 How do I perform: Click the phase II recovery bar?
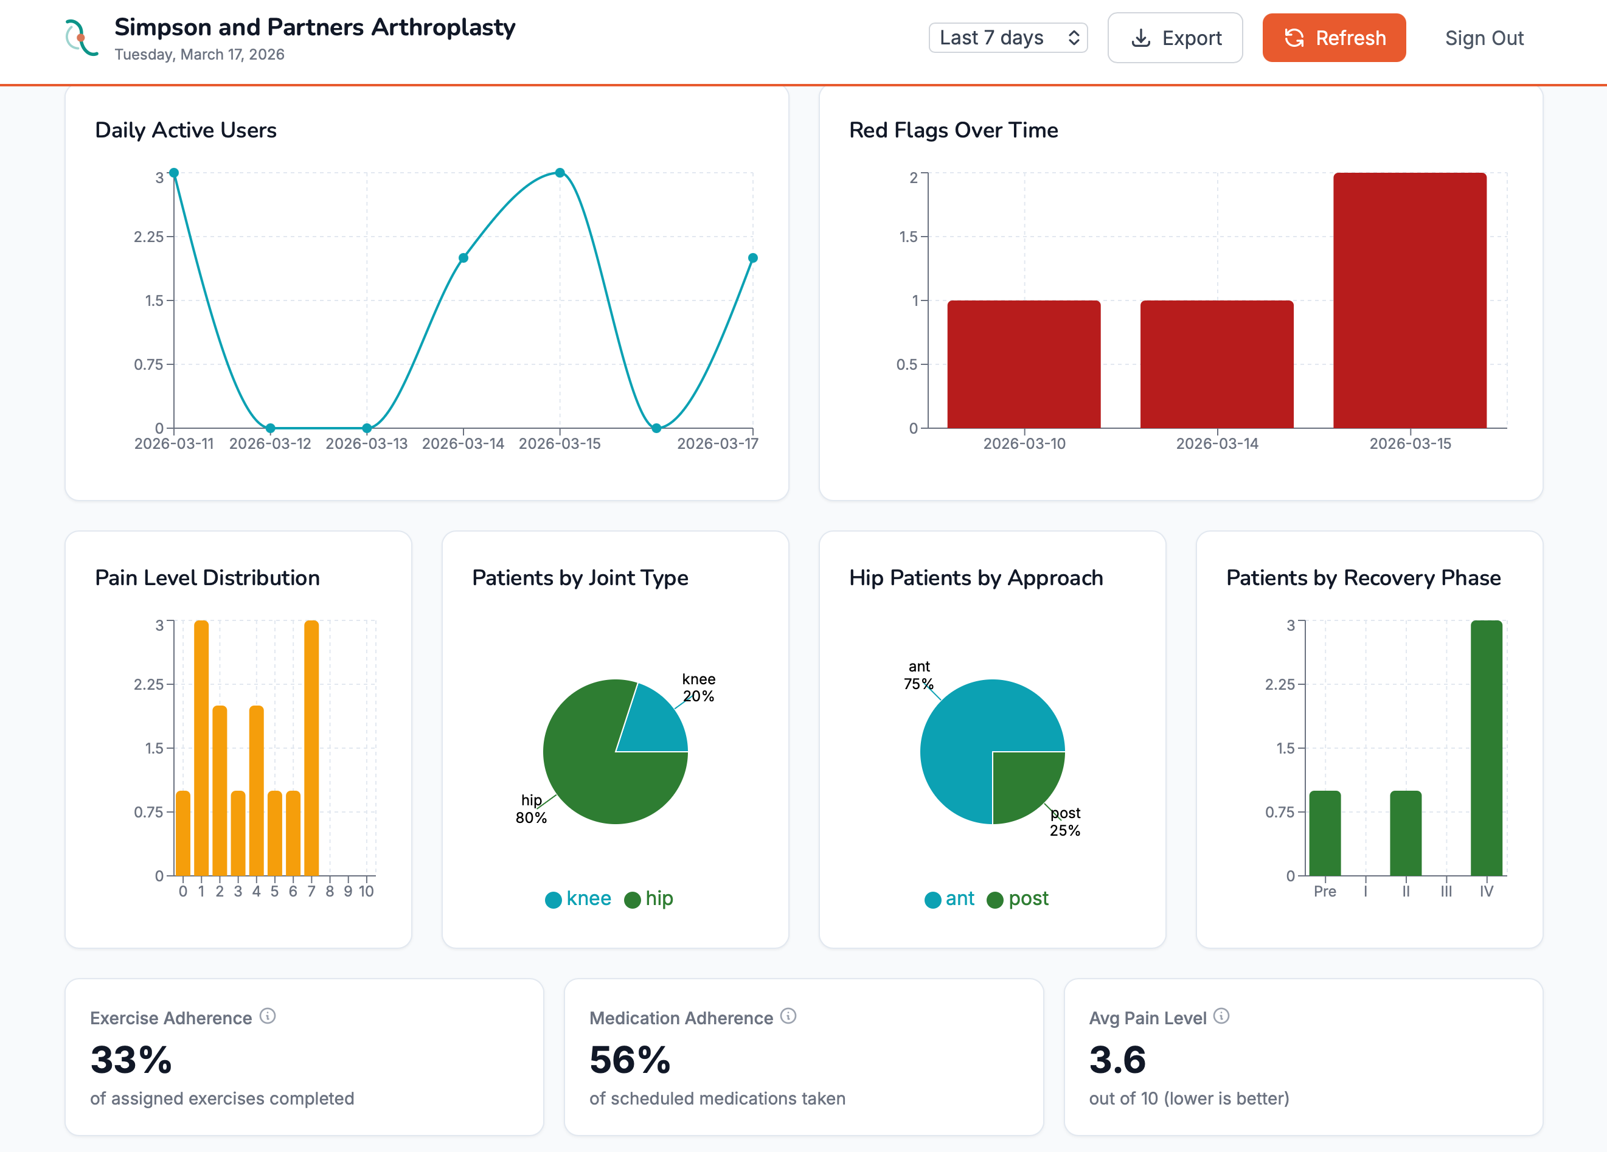[1405, 833]
